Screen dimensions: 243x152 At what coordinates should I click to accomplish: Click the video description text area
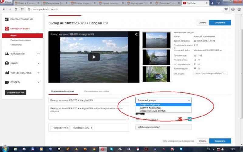pos(89,113)
